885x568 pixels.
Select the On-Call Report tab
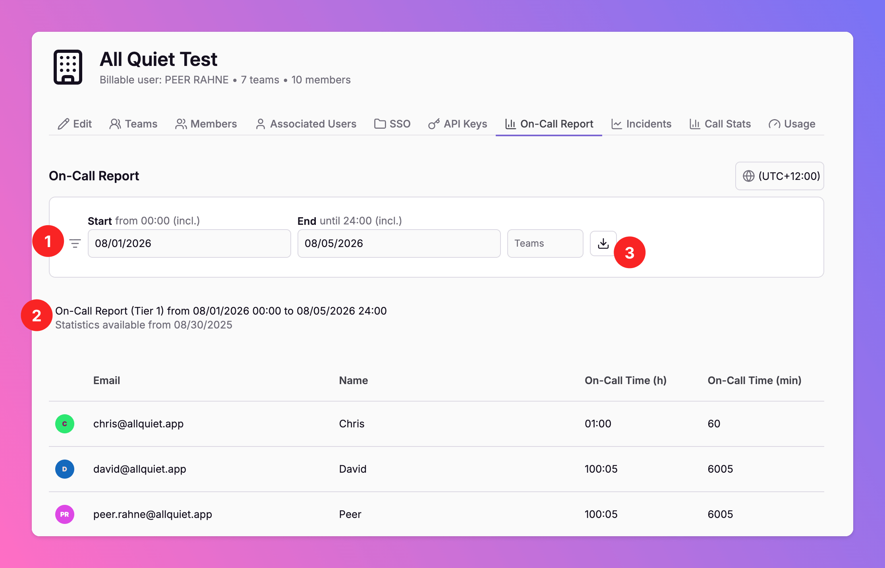tap(549, 124)
